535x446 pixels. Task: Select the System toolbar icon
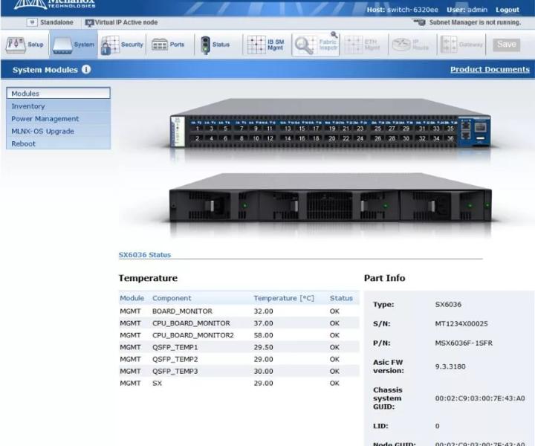click(x=62, y=45)
